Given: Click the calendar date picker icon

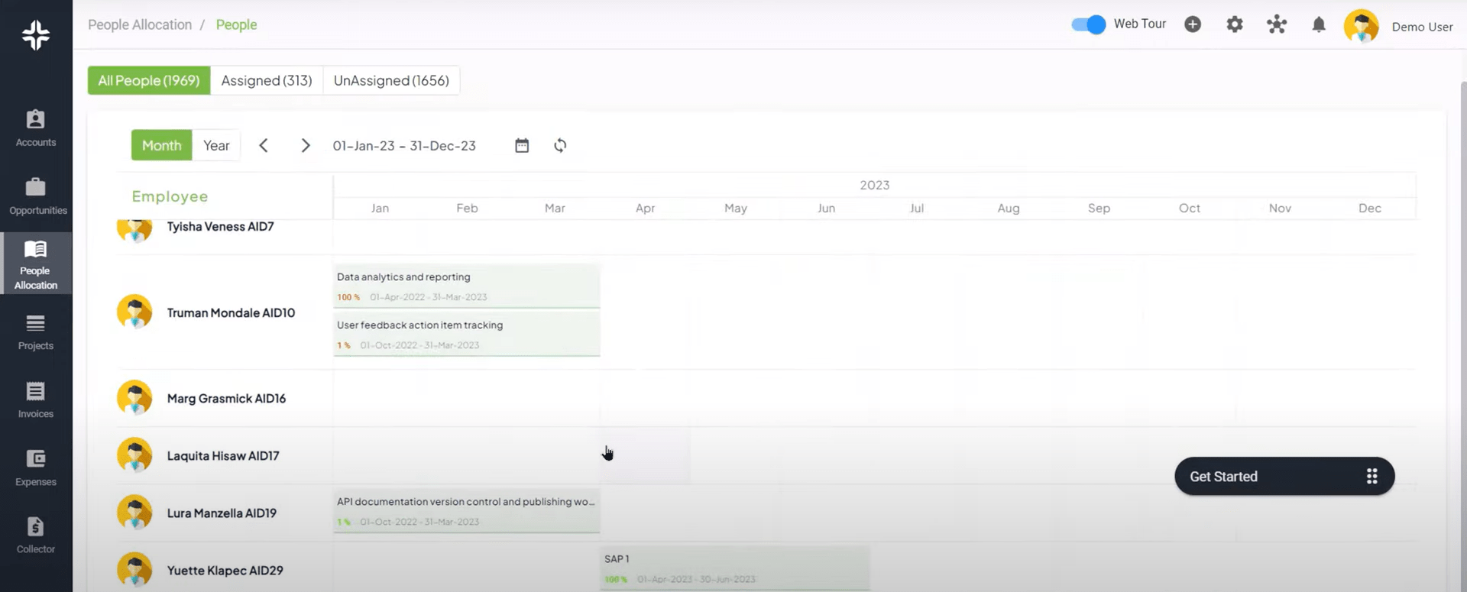Looking at the screenshot, I should coord(522,146).
